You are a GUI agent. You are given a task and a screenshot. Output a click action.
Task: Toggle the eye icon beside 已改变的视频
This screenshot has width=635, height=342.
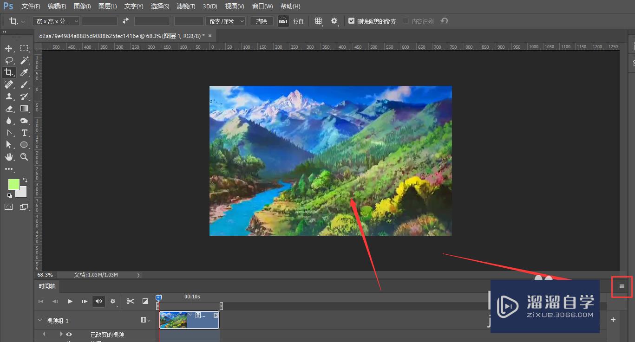point(69,334)
